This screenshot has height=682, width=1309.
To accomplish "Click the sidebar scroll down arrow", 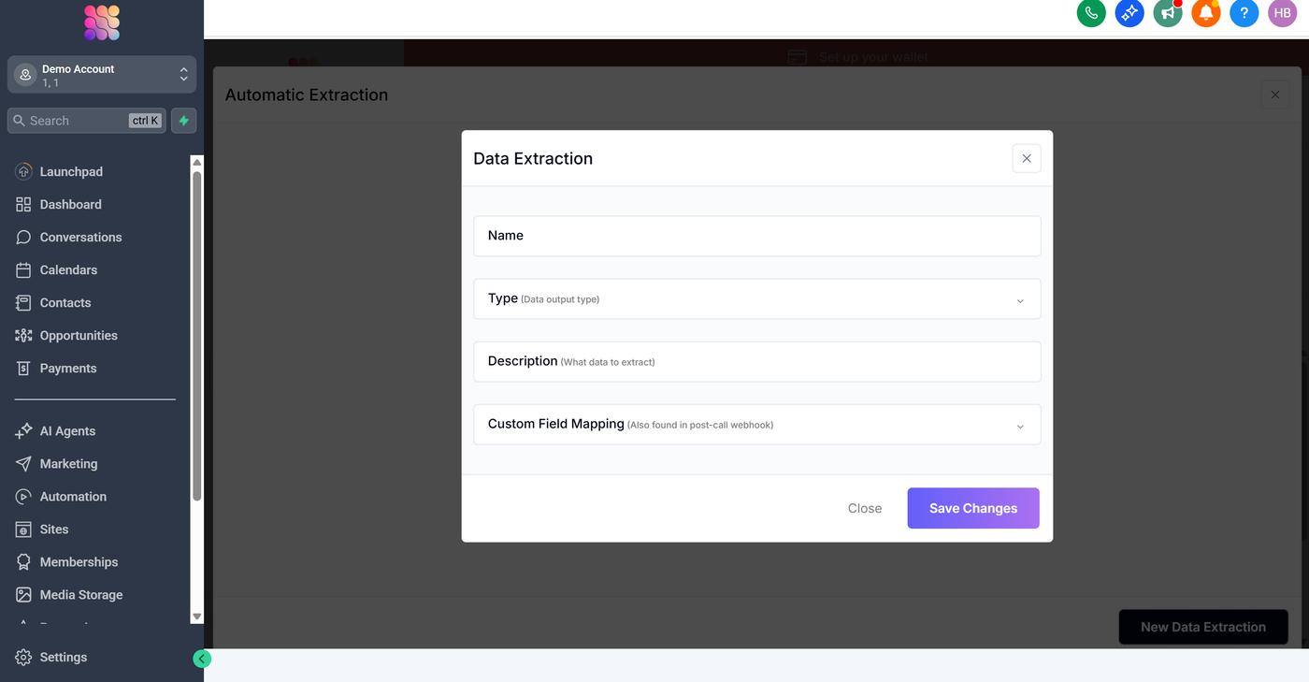I will [196, 617].
